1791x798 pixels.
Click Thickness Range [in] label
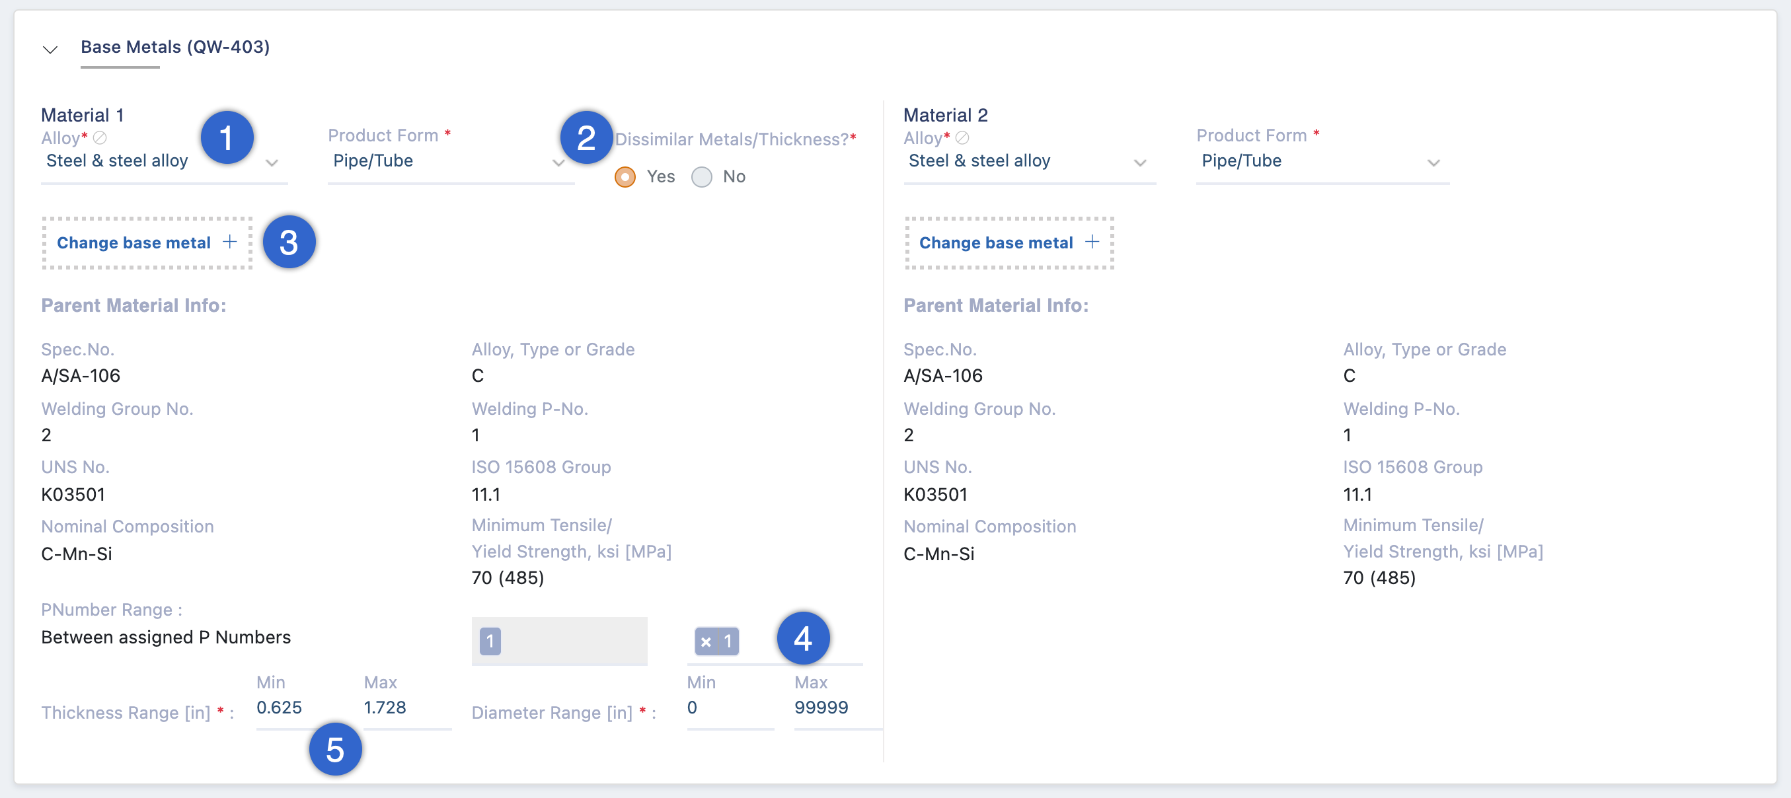(x=125, y=713)
